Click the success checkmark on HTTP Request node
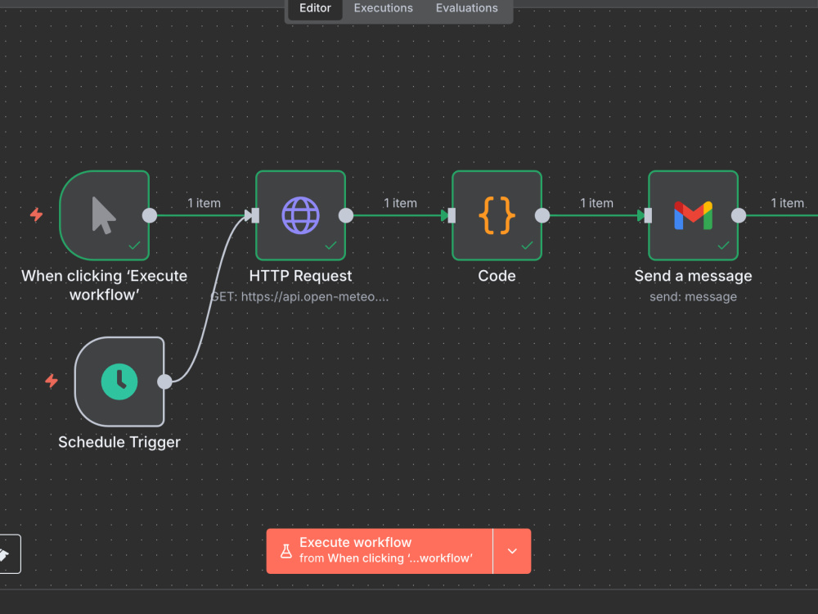Viewport: 818px width, 614px height. (x=330, y=246)
